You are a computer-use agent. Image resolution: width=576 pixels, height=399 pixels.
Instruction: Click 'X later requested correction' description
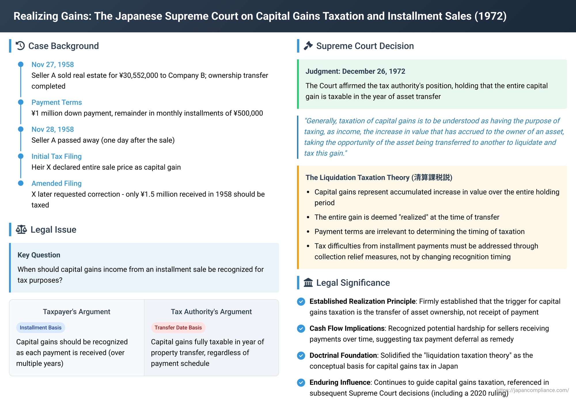click(148, 200)
